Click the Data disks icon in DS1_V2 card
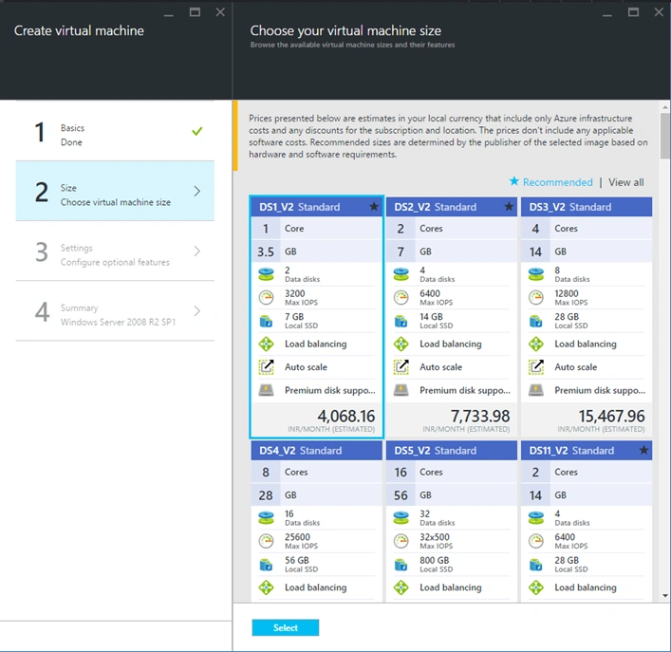This screenshot has height=652, width=671. [266, 274]
